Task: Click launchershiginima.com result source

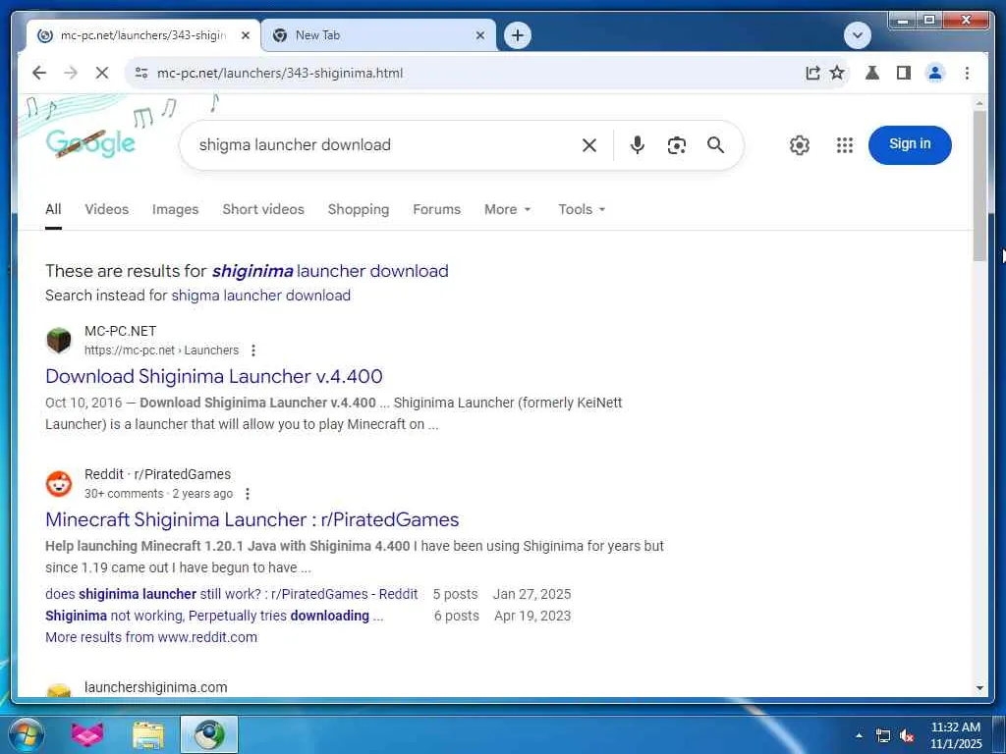Action: 156,687
